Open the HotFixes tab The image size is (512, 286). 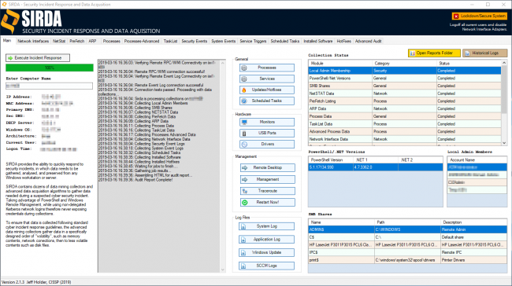coord(344,42)
